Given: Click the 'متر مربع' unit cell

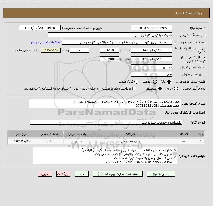Looking at the screenshot, I should tap(77, 141).
